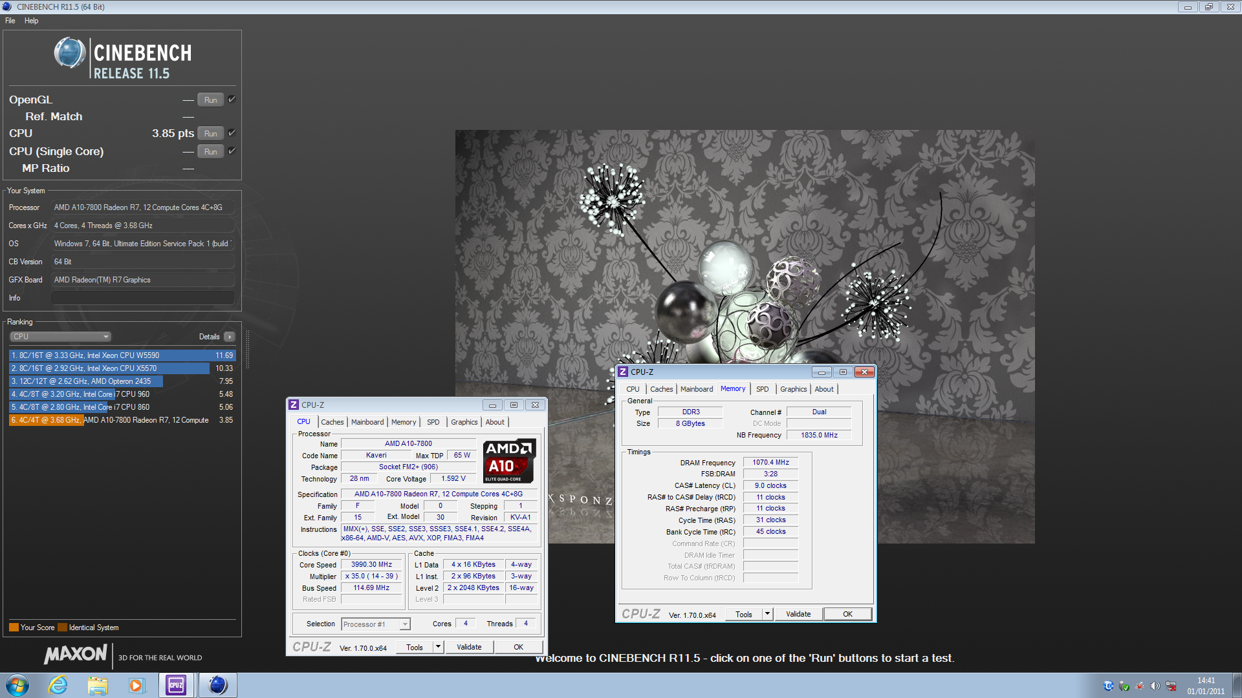Launch Windows Media Player taskbar icon

[x=136, y=685]
